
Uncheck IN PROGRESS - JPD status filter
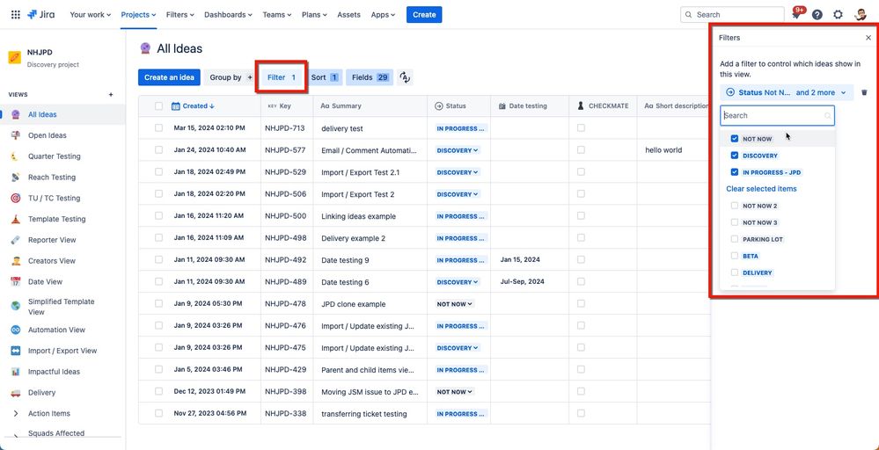(x=735, y=172)
